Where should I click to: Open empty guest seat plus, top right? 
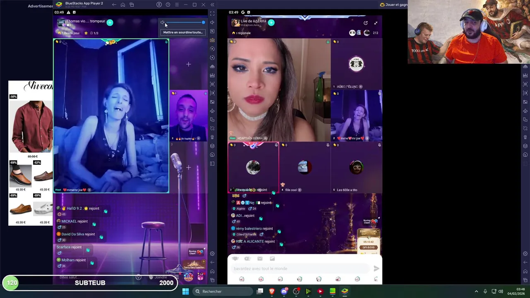tap(188, 64)
